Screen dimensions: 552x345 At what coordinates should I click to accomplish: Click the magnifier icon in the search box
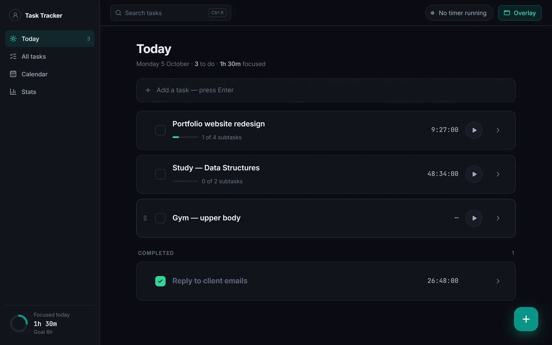click(118, 13)
